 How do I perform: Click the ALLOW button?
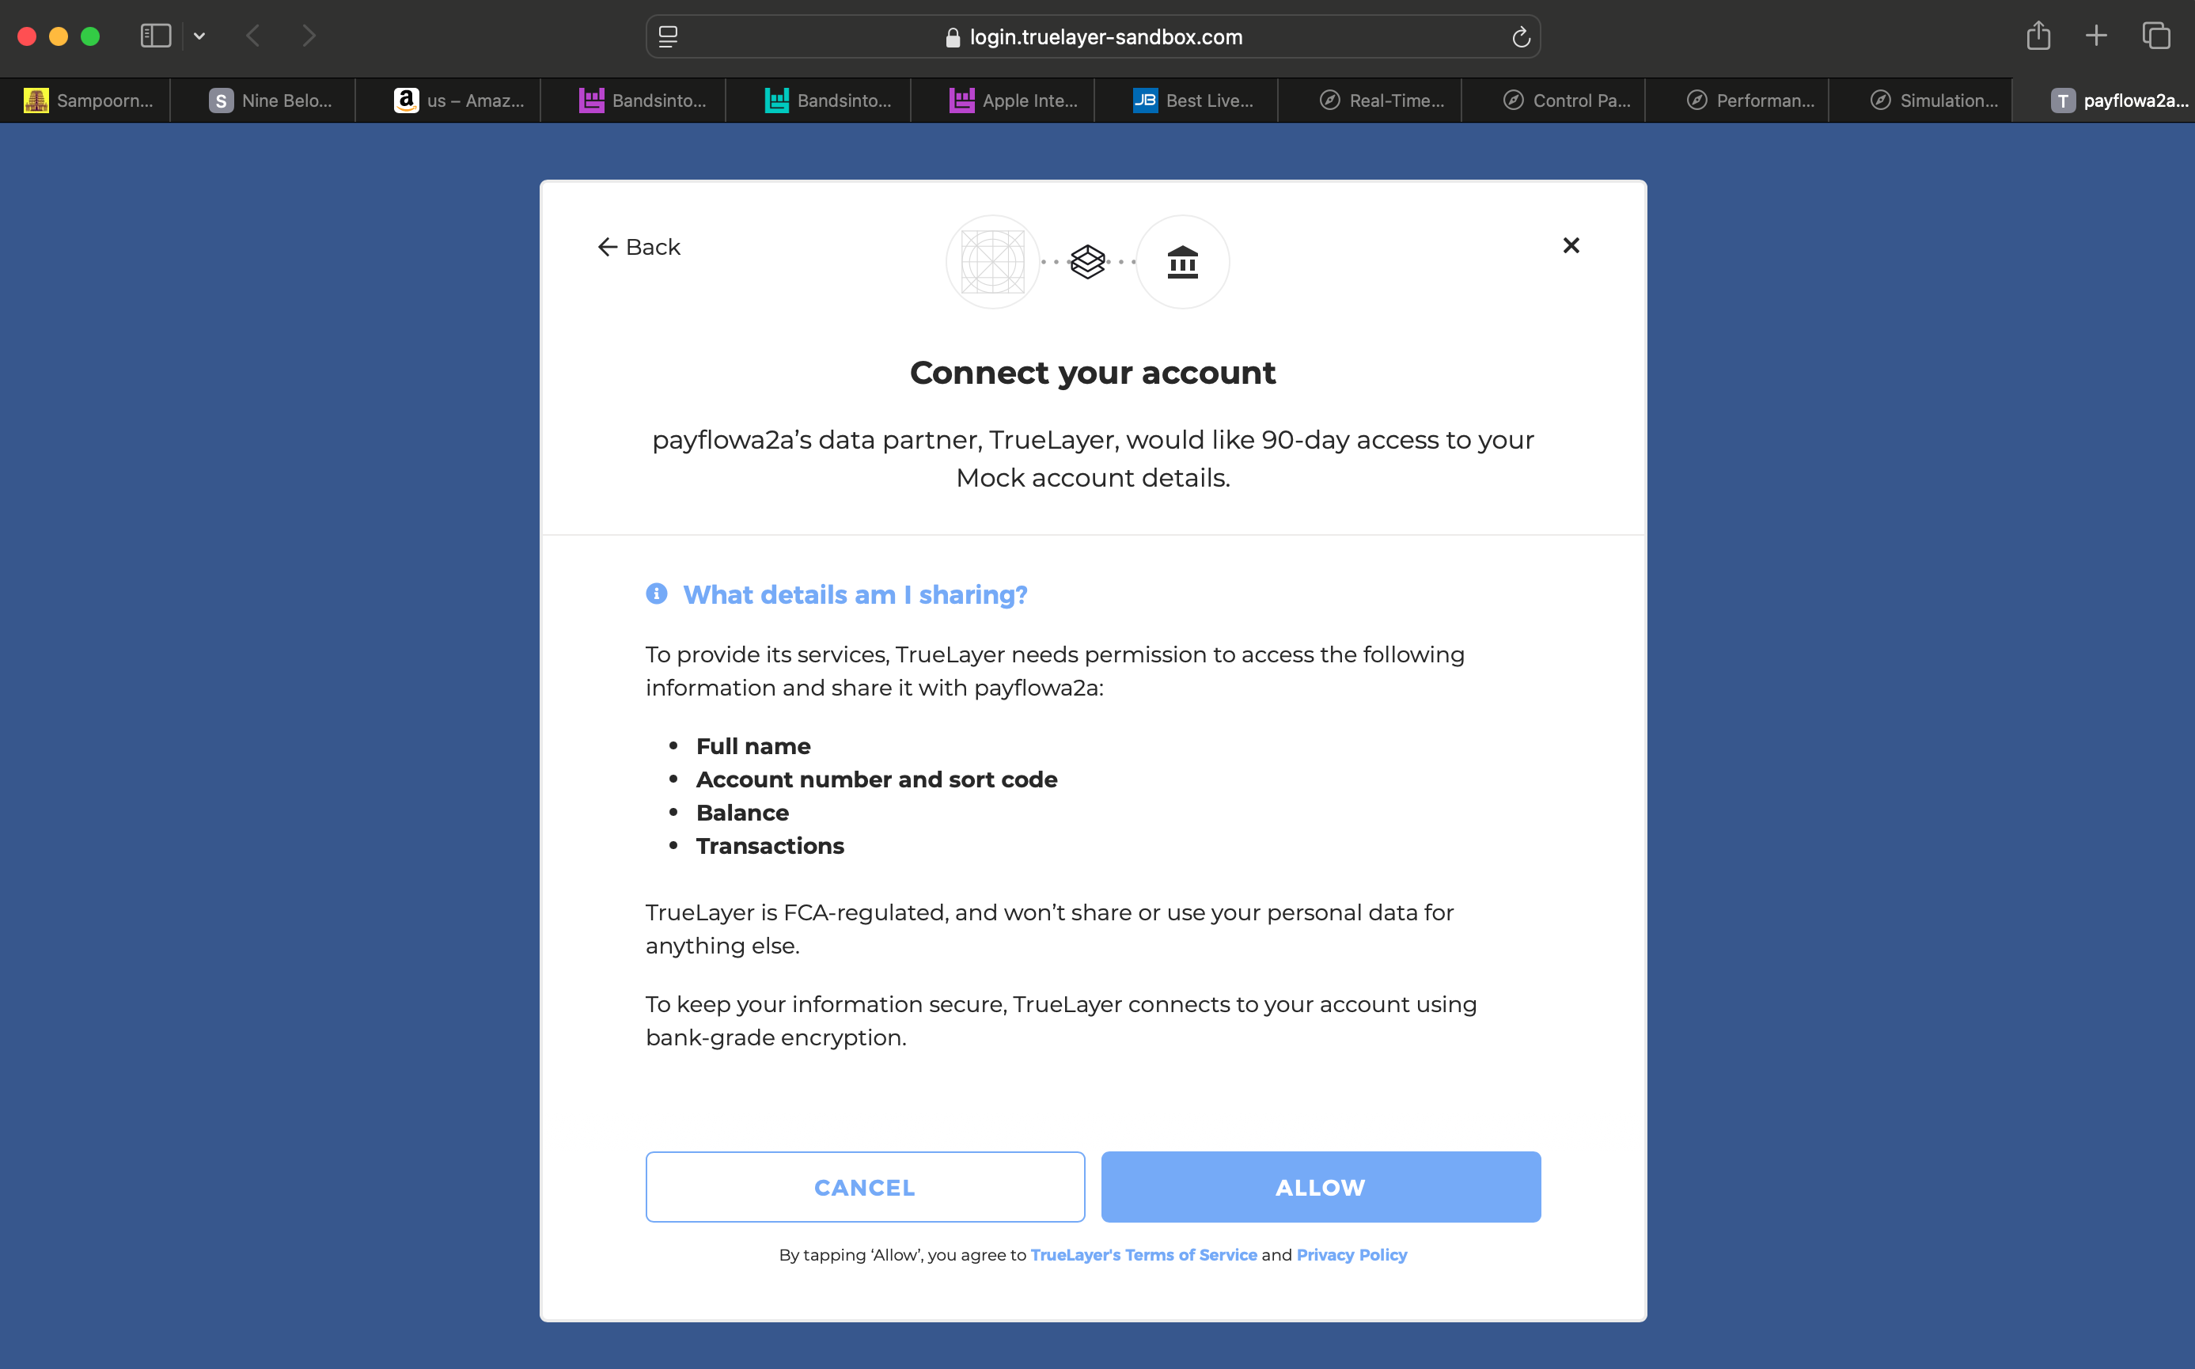pos(1319,1187)
